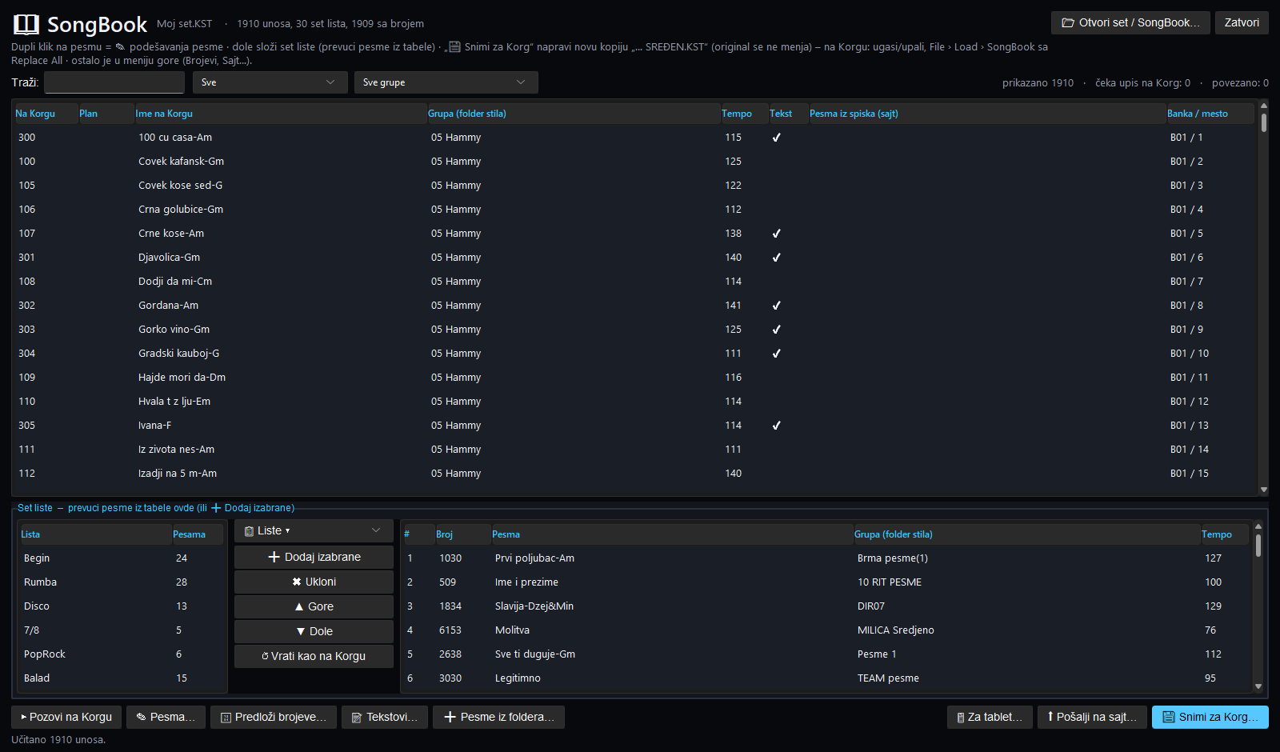
Task: Sort table by Tempo column header
Action: tap(744, 114)
